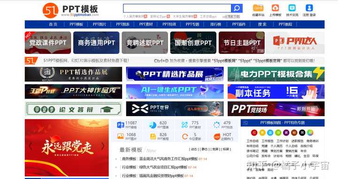Go to 首页 in navigation bar
The image size is (338, 179).
[x=53, y=24]
